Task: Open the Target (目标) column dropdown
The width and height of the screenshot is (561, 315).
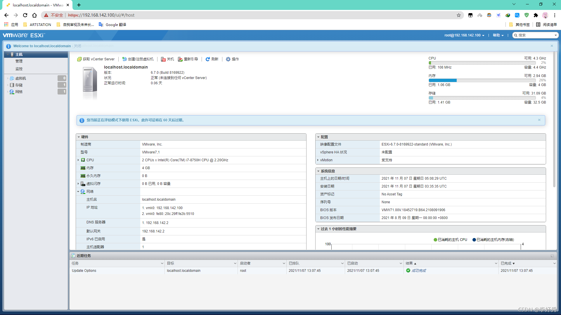Action: (235, 263)
